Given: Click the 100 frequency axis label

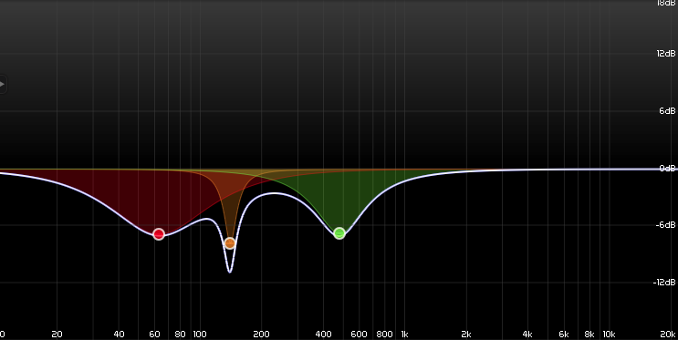Looking at the screenshot, I should 199,335.
